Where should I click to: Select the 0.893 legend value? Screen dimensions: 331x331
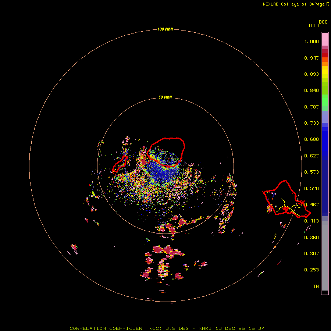[x=312, y=74]
